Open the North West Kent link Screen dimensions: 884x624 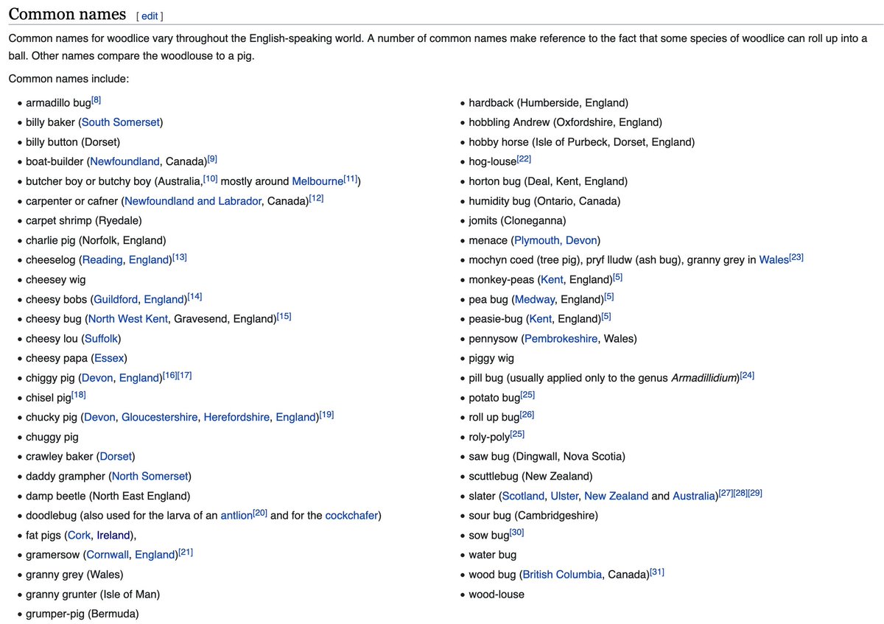point(127,319)
